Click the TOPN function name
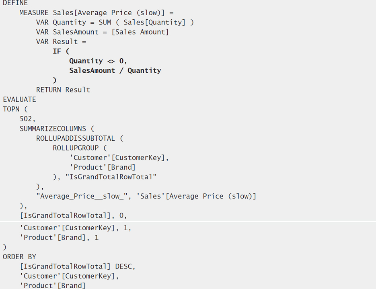Screen dimensions: 376x289 click(x=11, y=109)
